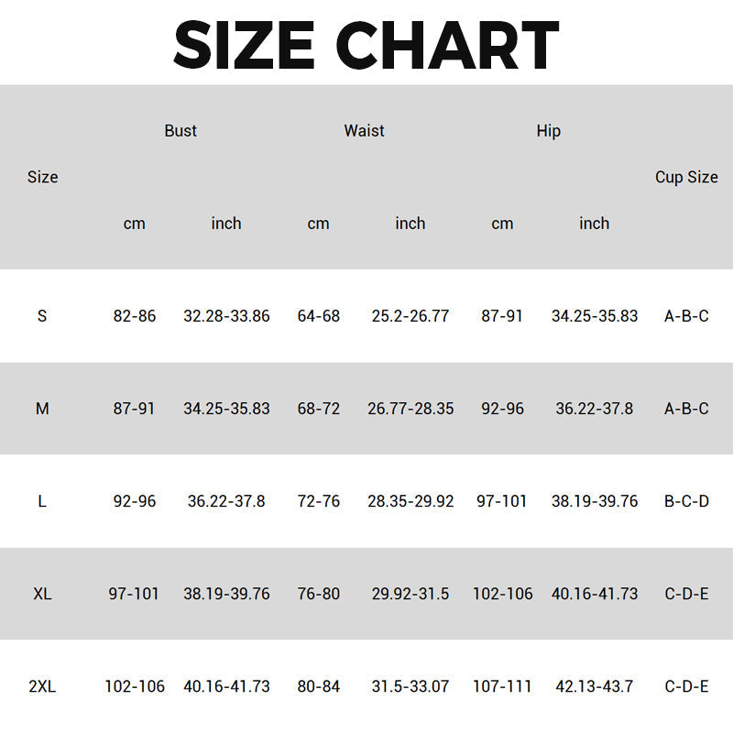Click waist inch value 26.77-28.35
Image resolution: width=733 pixels, height=733 pixels.
coord(410,409)
